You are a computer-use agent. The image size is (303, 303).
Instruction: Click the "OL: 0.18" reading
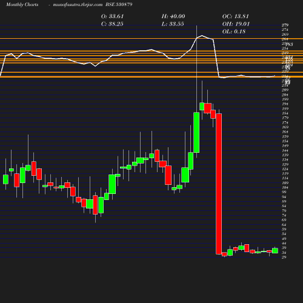[234, 32]
